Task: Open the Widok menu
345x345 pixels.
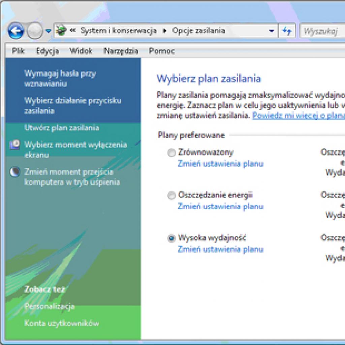Action: coord(81,51)
